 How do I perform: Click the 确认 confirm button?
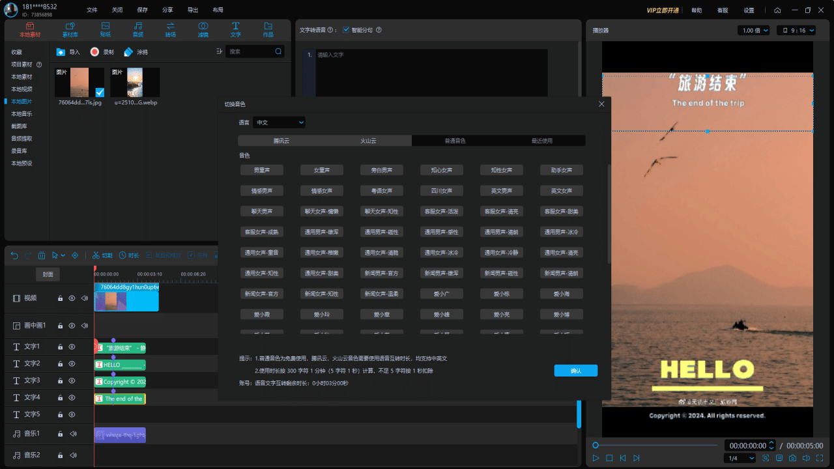[575, 371]
